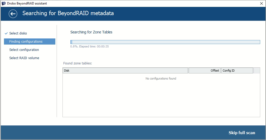This screenshot has height=140, width=266.
Task: Click the "Searching for BeyondRAID metadata" header title
Action: 68,14
